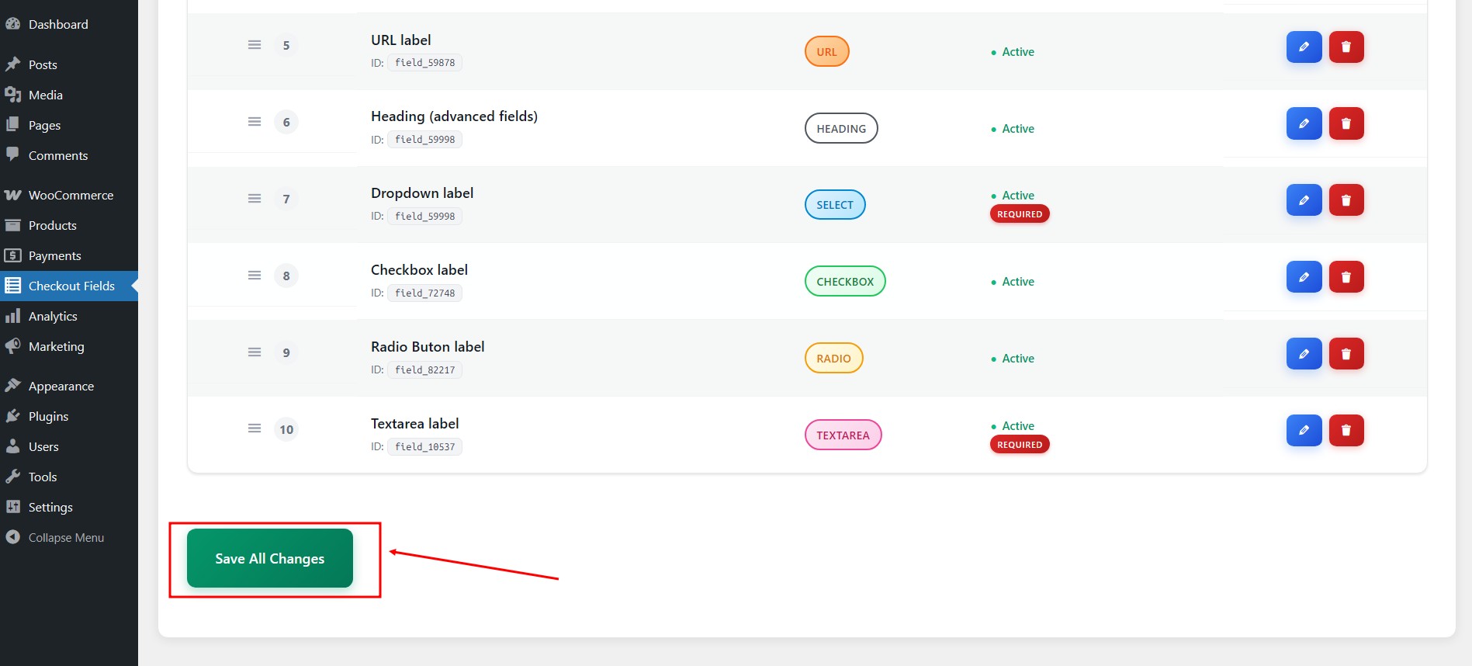The height and width of the screenshot is (666, 1472).
Task: Delete the Heading (advanced fields) row
Action: point(1346,123)
